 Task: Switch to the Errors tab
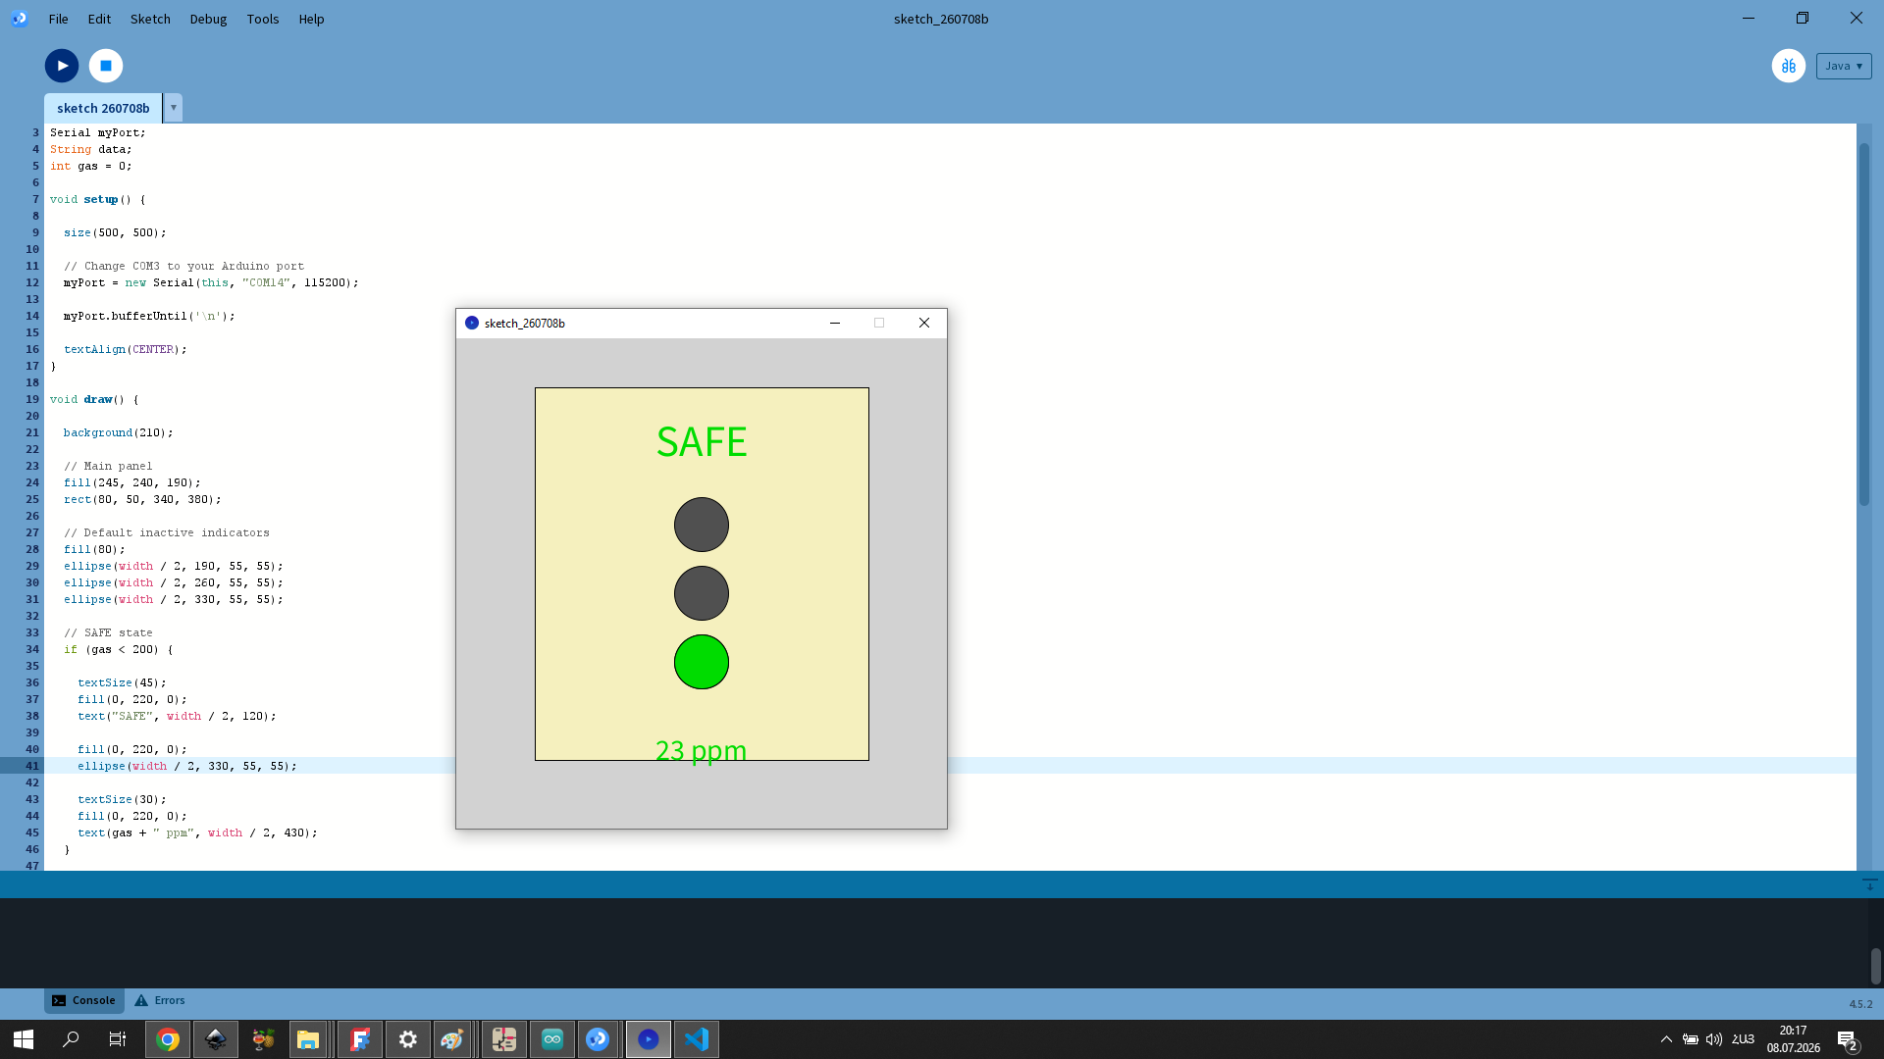point(160,1000)
